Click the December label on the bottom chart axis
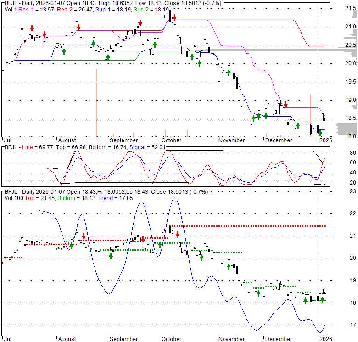 [279, 339]
